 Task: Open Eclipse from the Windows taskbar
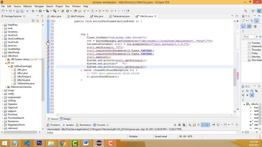(99, 143)
